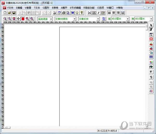Open the 系统语言 language dropdown
This screenshot has height=134, width=156.
coord(51,19)
